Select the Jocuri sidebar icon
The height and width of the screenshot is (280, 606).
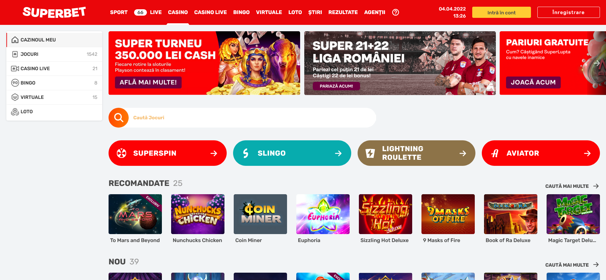click(15, 54)
